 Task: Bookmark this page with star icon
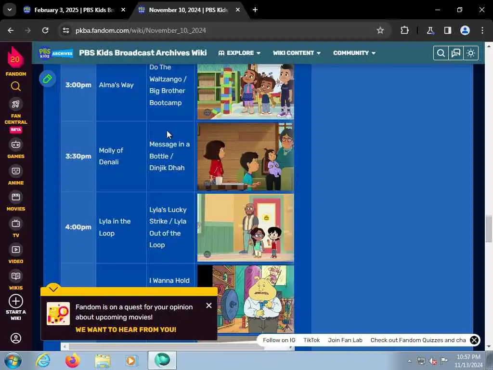click(x=380, y=30)
